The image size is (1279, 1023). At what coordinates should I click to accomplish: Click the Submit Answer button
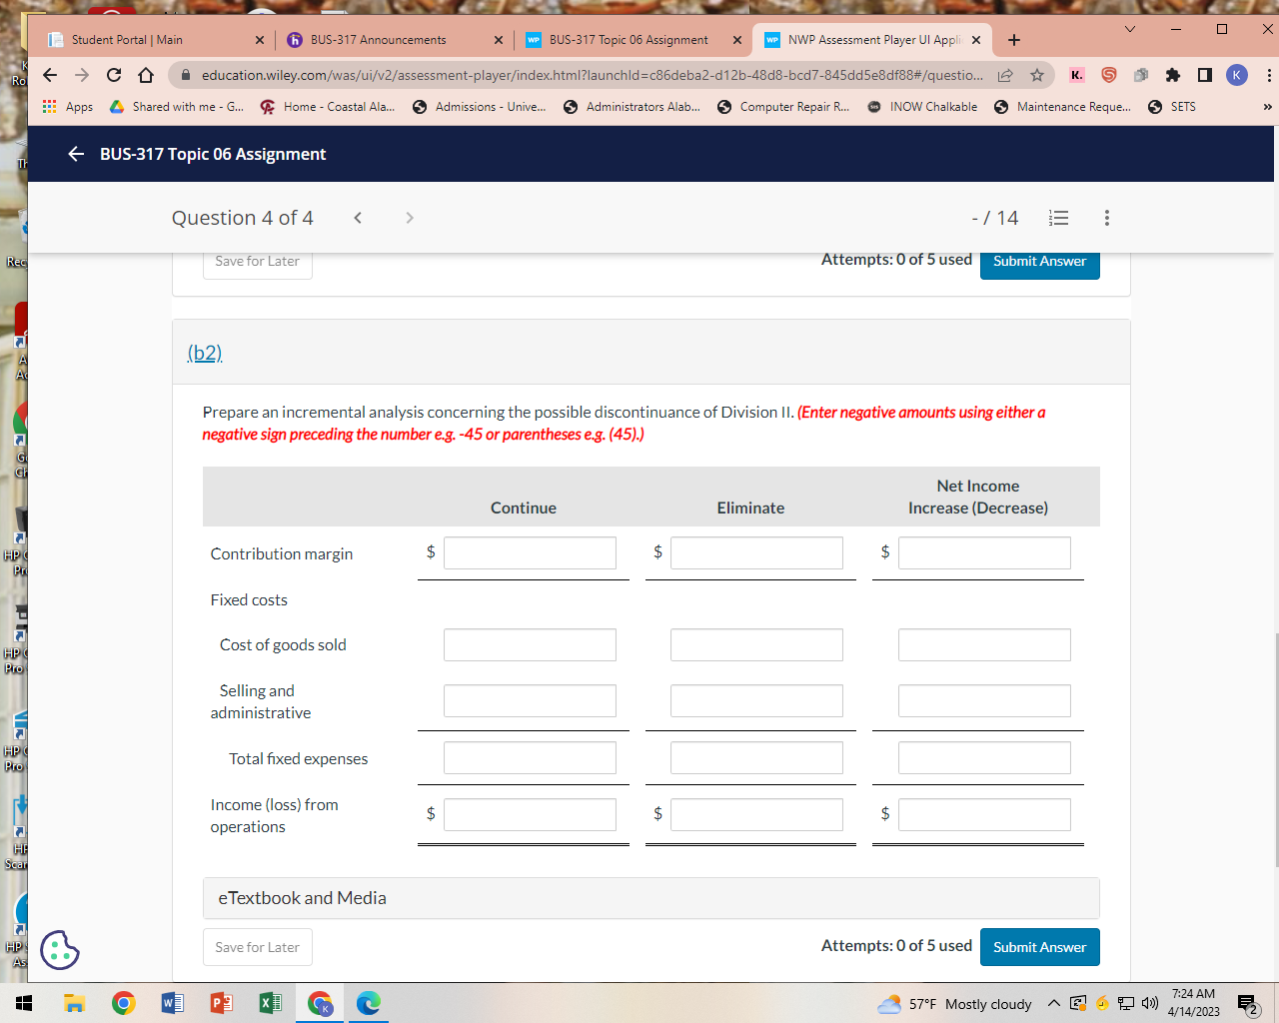[x=1039, y=946]
